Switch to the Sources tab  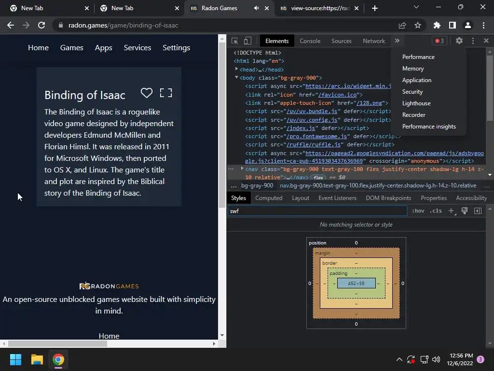341,41
